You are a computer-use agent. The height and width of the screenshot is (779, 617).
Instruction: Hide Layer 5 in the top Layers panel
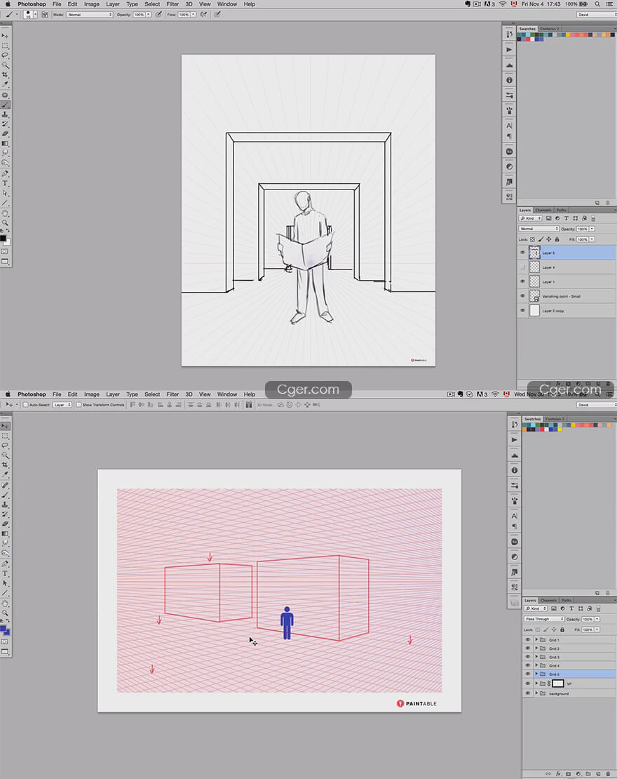522,253
